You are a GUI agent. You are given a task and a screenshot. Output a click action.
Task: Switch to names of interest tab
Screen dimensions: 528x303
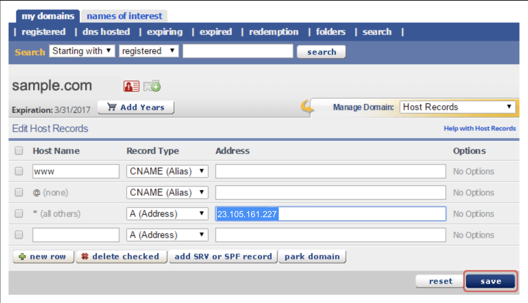[124, 16]
